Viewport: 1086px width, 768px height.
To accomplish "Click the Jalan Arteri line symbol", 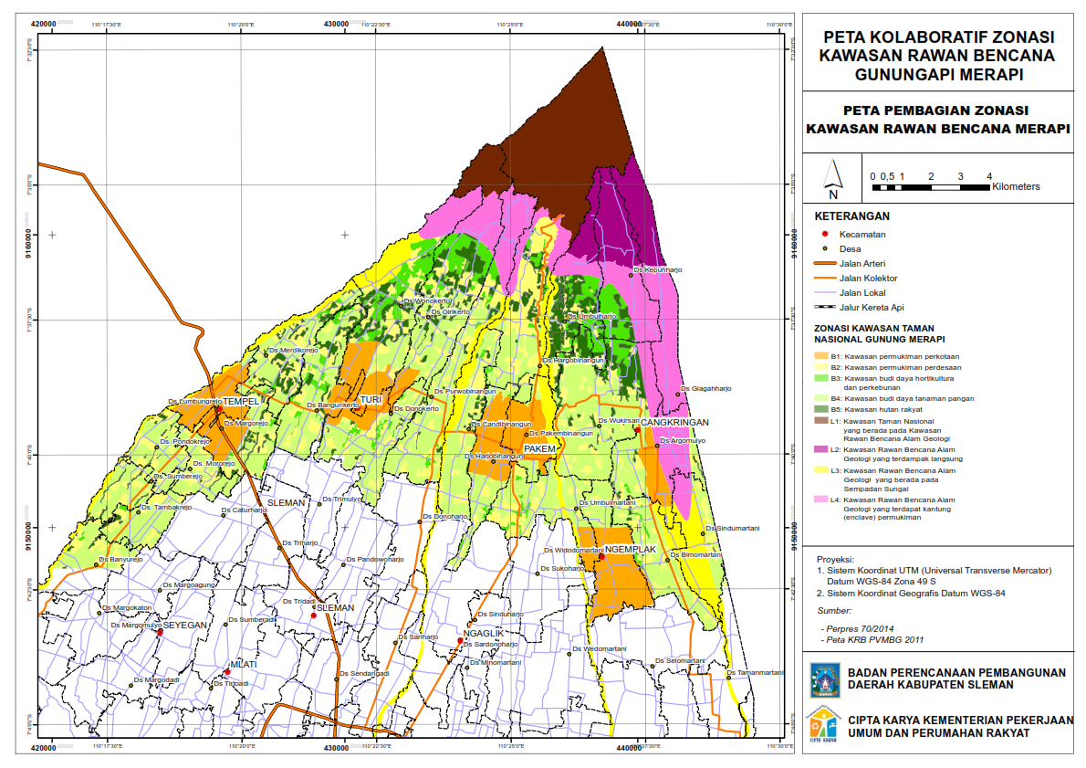I will pos(825,263).
